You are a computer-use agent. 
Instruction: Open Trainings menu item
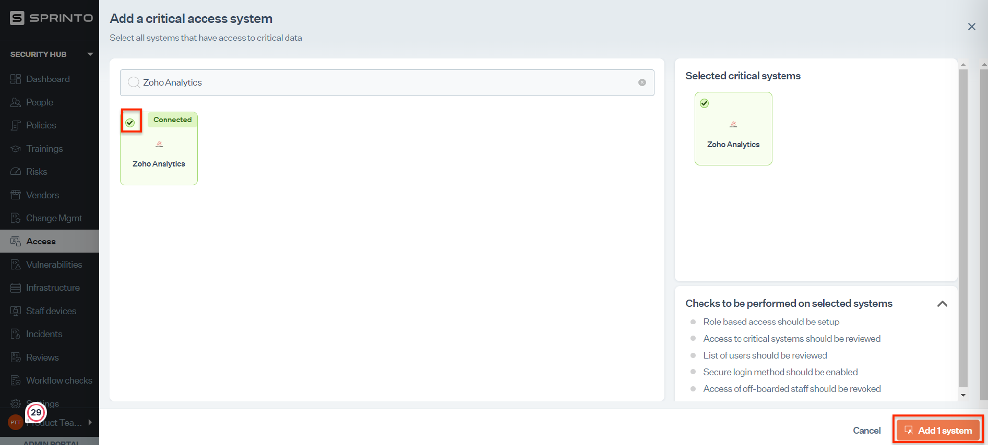tap(49, 149)
